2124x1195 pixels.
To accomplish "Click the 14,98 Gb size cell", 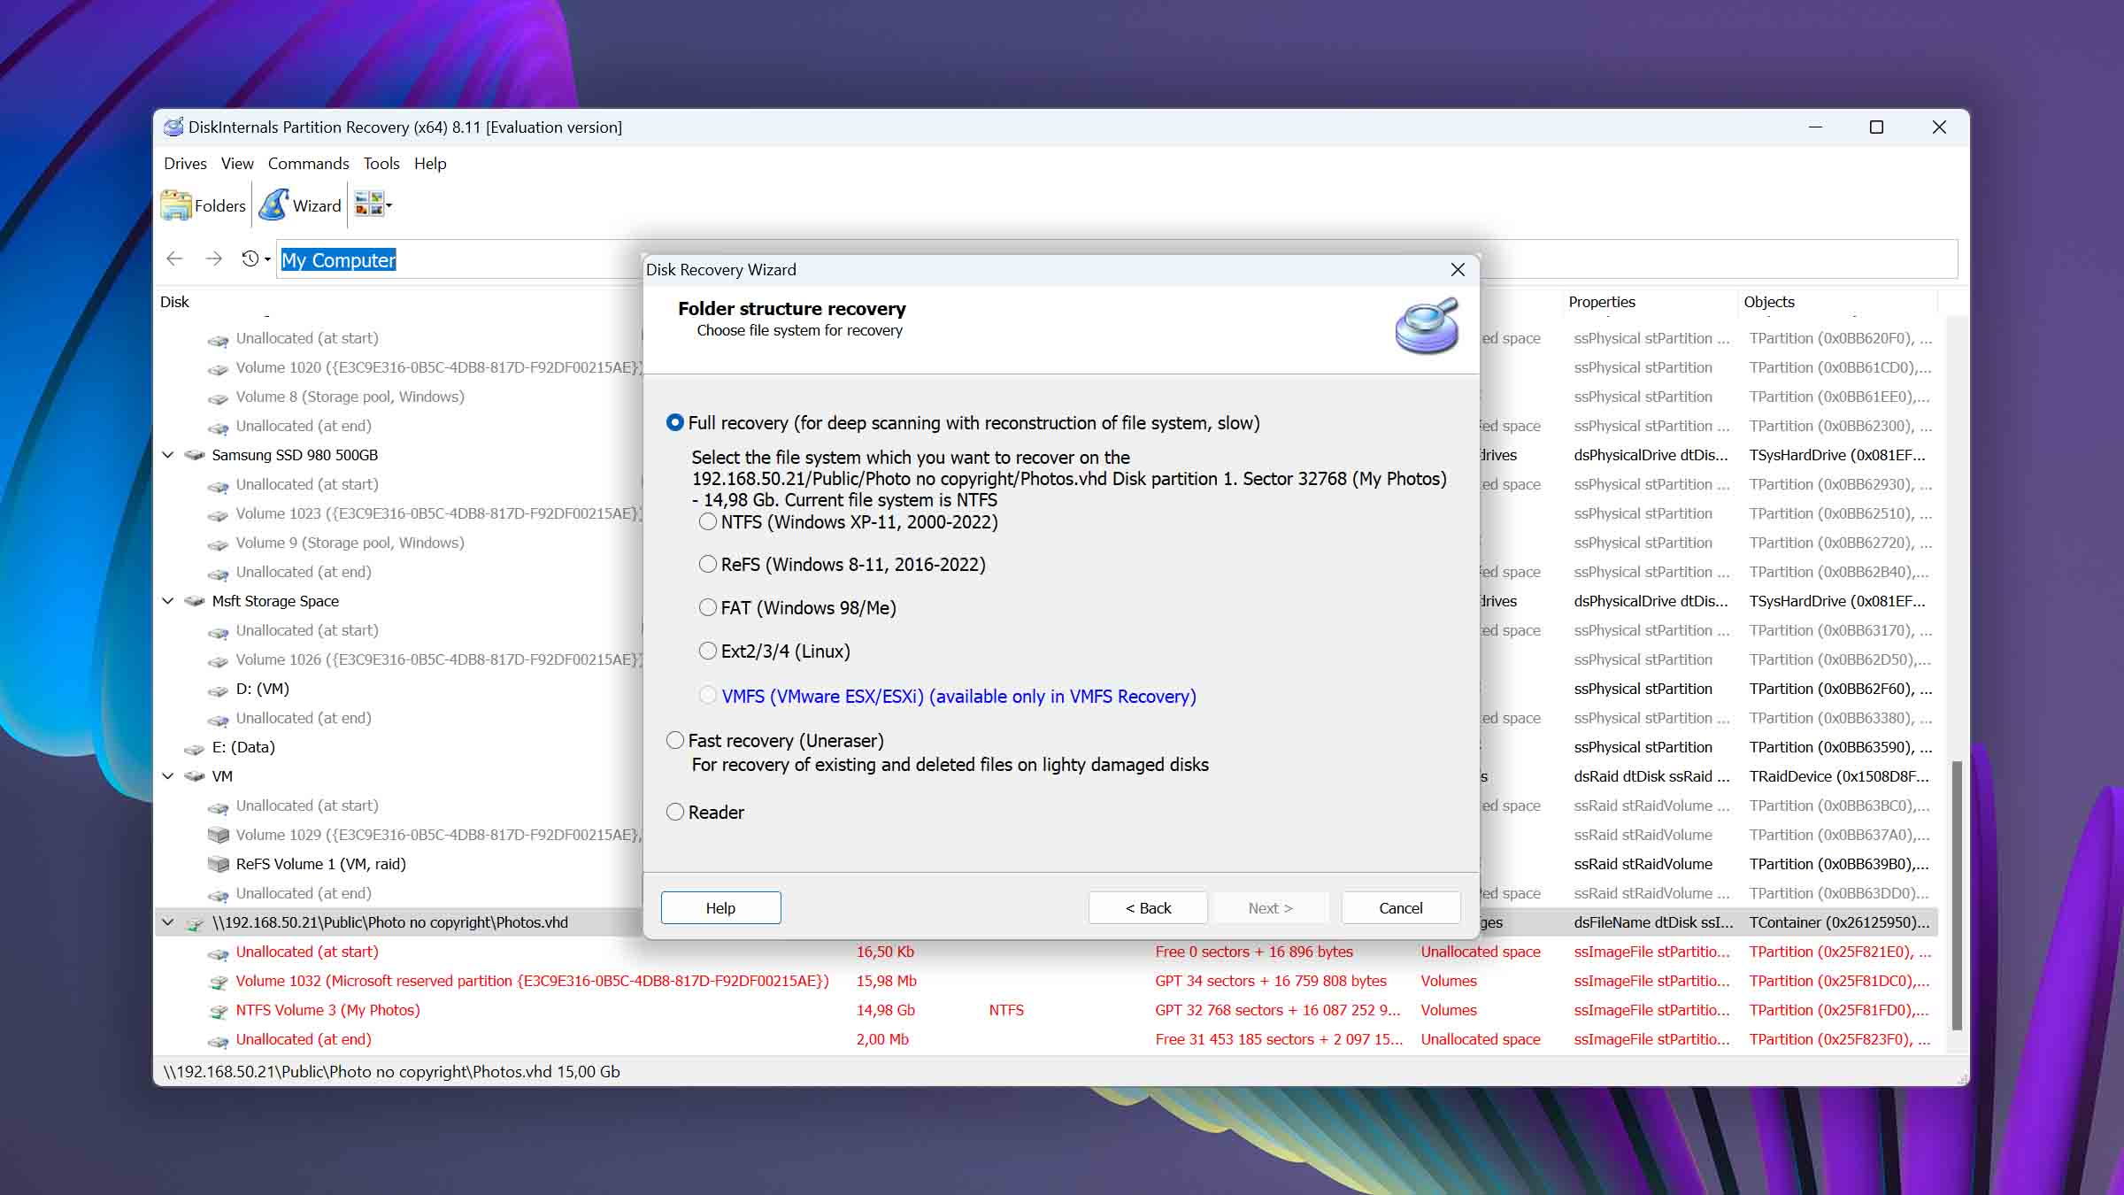I will (x=885, y=1010).
